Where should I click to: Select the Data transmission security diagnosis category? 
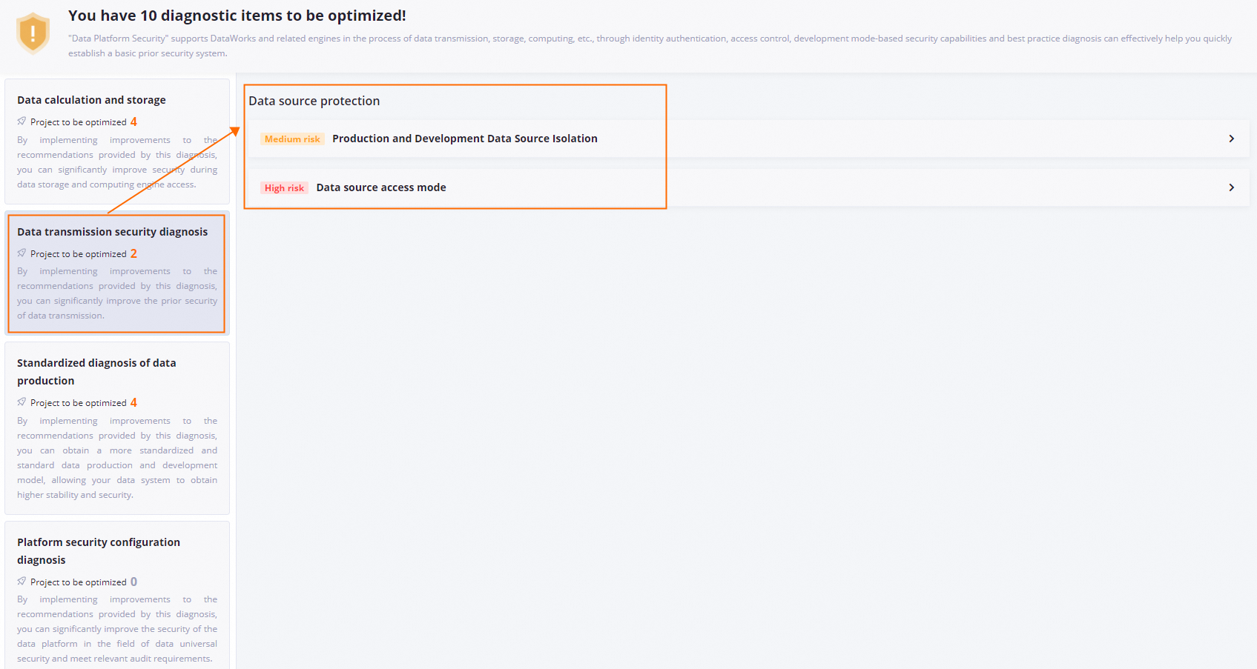[x=117, y=273]
